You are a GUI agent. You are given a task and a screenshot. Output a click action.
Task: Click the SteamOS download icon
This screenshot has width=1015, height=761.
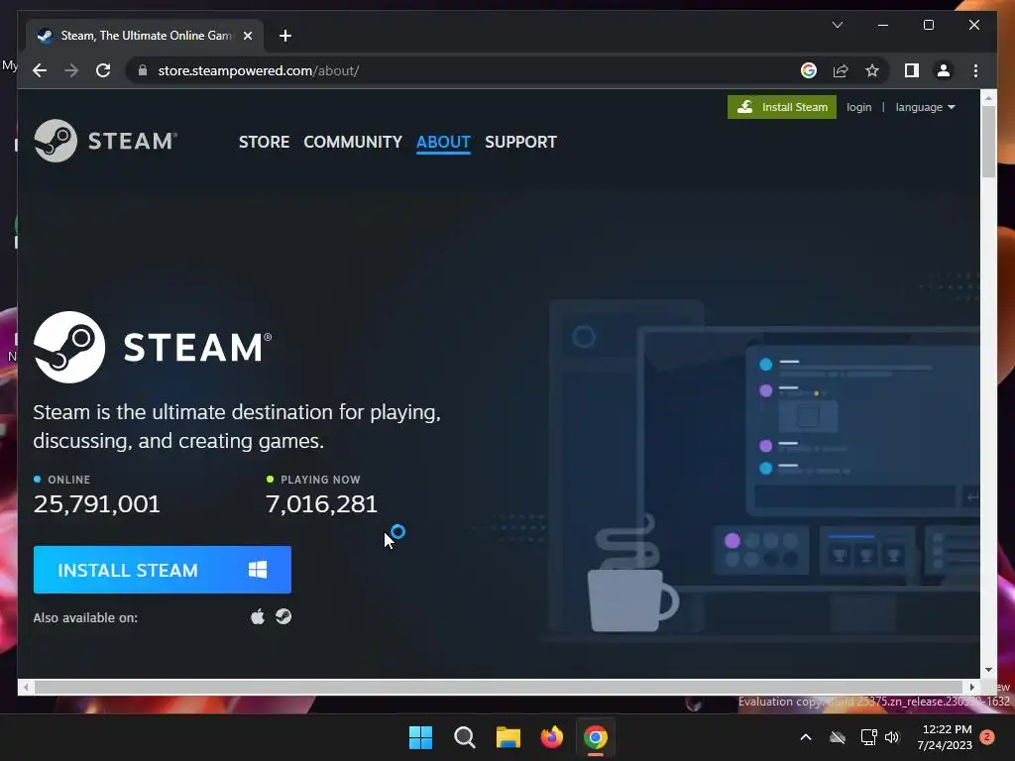(283, 616)
